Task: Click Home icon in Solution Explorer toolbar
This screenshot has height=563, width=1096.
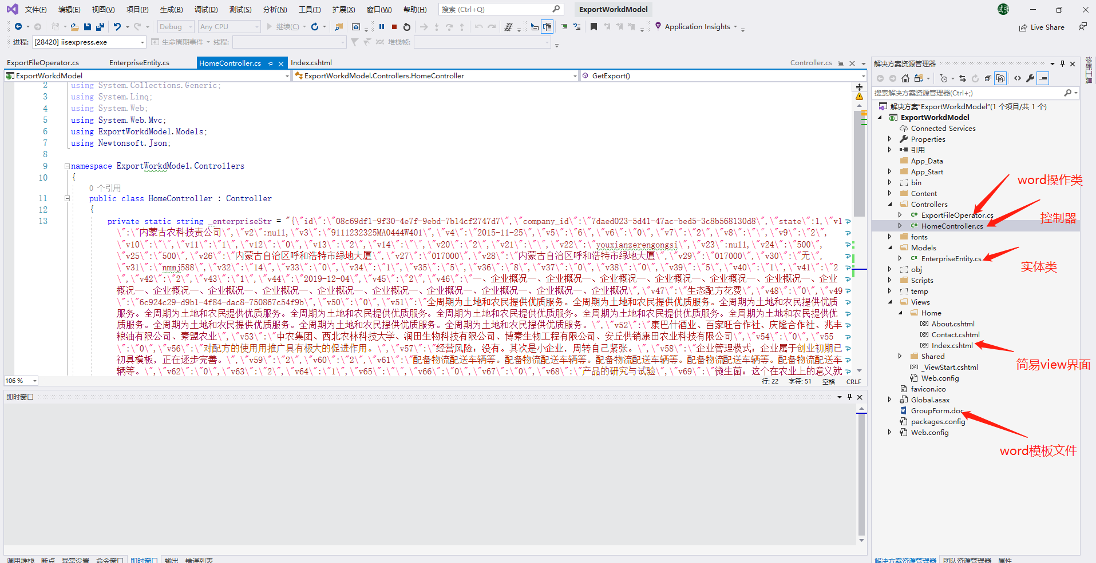Action: tap(905, 79)
